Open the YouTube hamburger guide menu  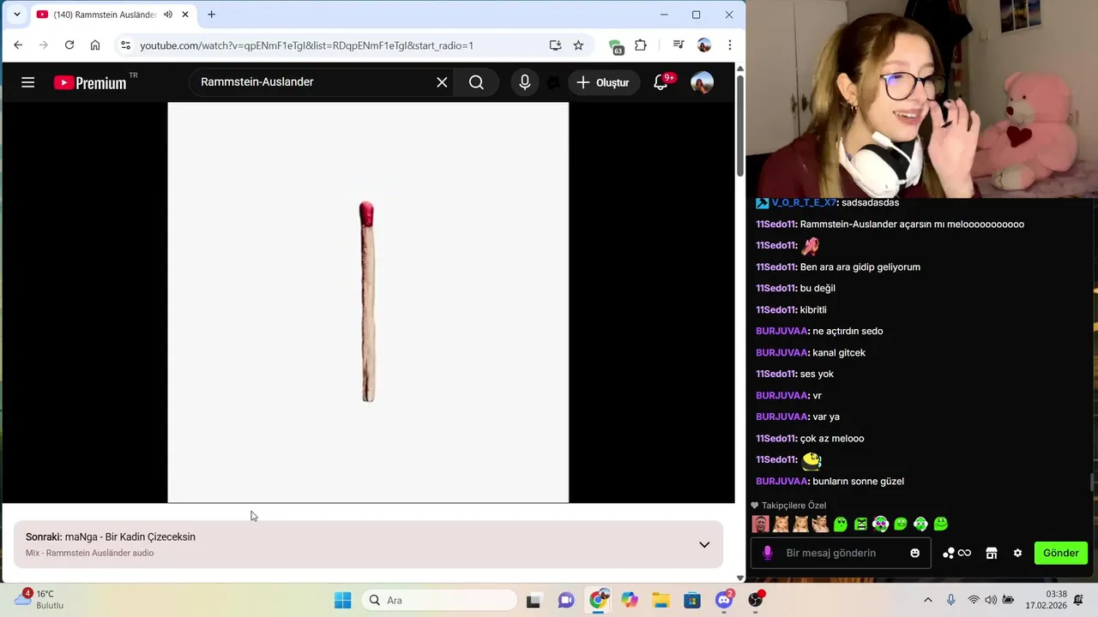pyautogui.click(x=27, y=82)
